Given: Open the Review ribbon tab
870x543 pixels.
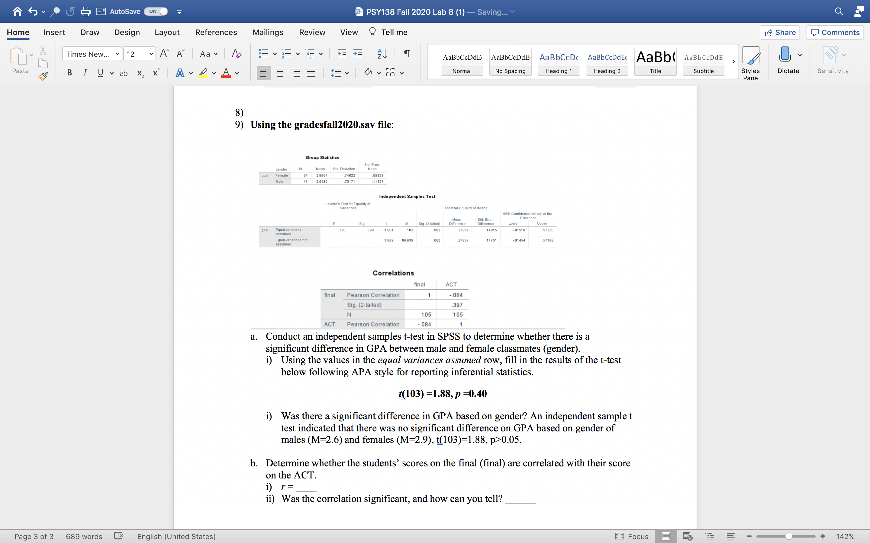Looking at the screenshot, I should (311, 32).
